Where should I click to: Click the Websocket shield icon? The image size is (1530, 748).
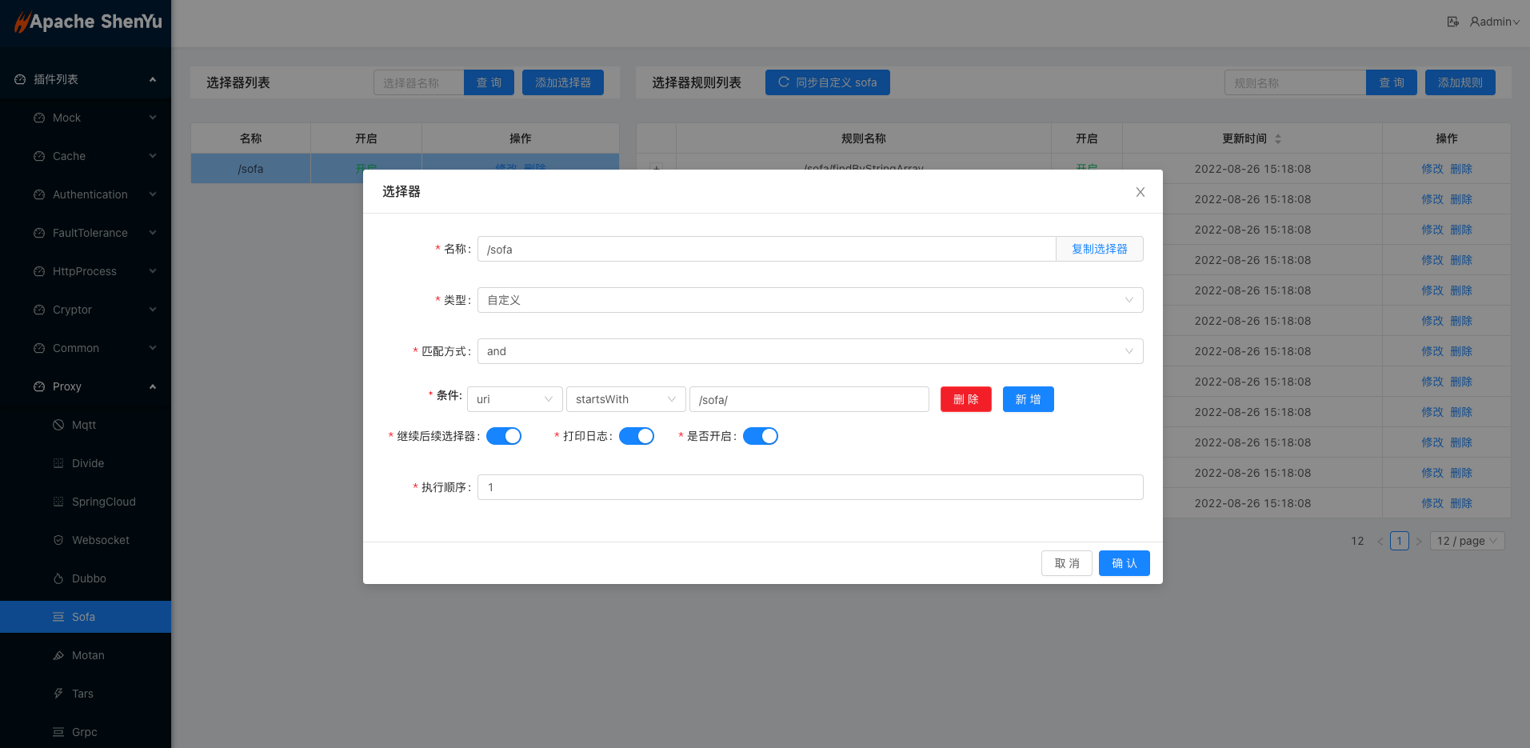[58, 540]
